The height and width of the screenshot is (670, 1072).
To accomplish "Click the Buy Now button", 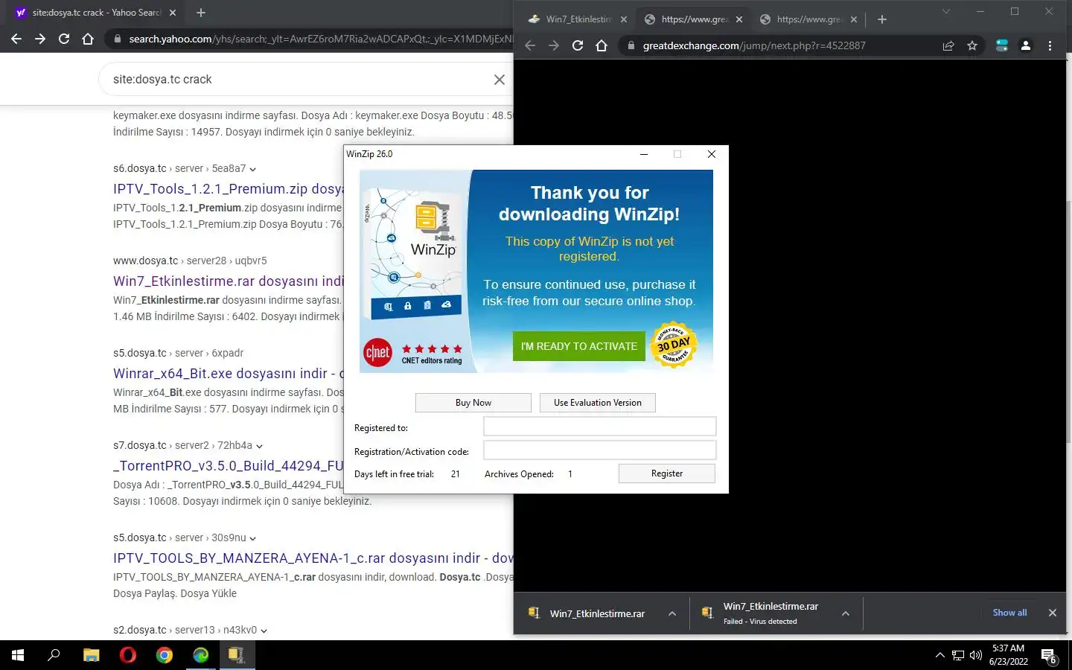I will [473, 403].
